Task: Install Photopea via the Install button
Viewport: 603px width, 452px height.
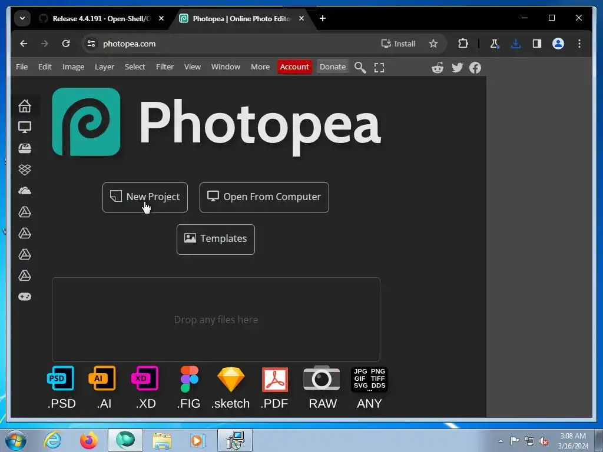Action: tap(398, 44)
